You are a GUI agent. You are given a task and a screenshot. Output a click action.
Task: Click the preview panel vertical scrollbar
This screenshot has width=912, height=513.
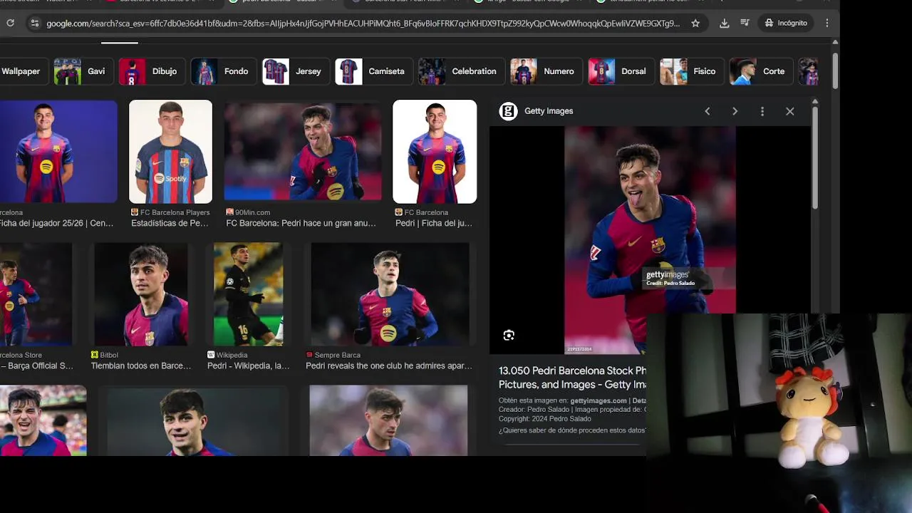click(814, 157)
